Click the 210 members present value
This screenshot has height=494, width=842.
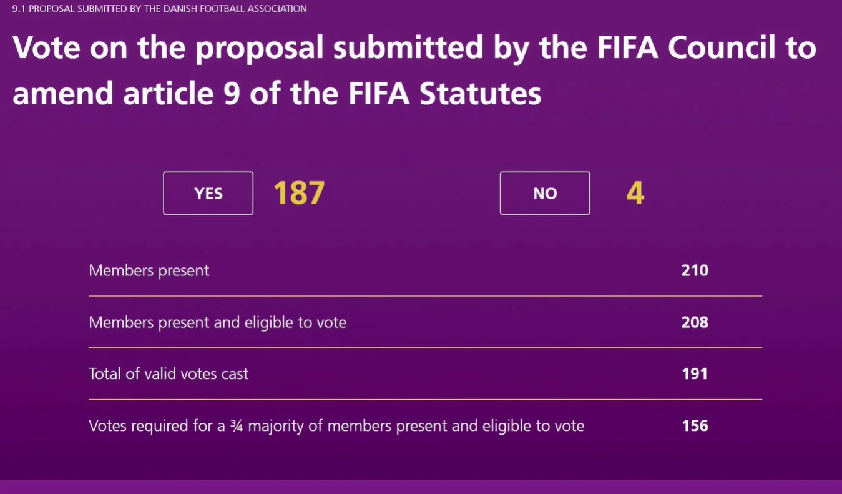695,270
